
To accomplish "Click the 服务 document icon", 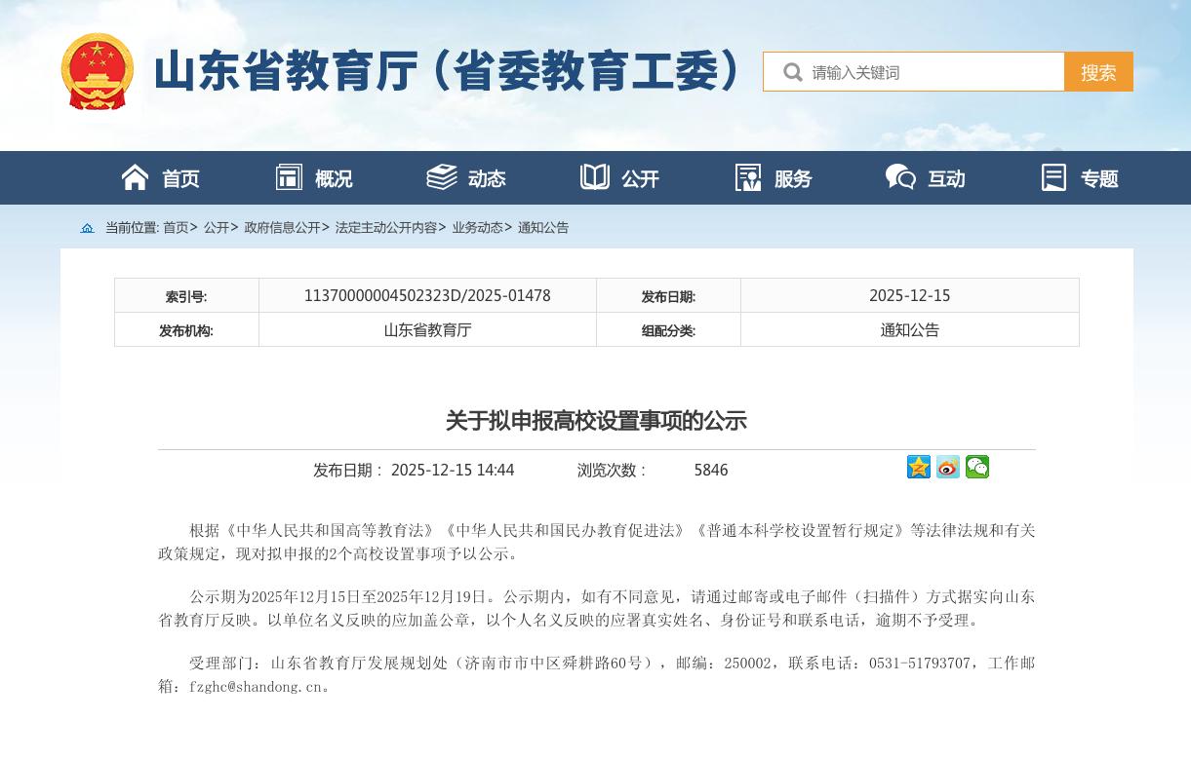I will [x=748, y=177].
